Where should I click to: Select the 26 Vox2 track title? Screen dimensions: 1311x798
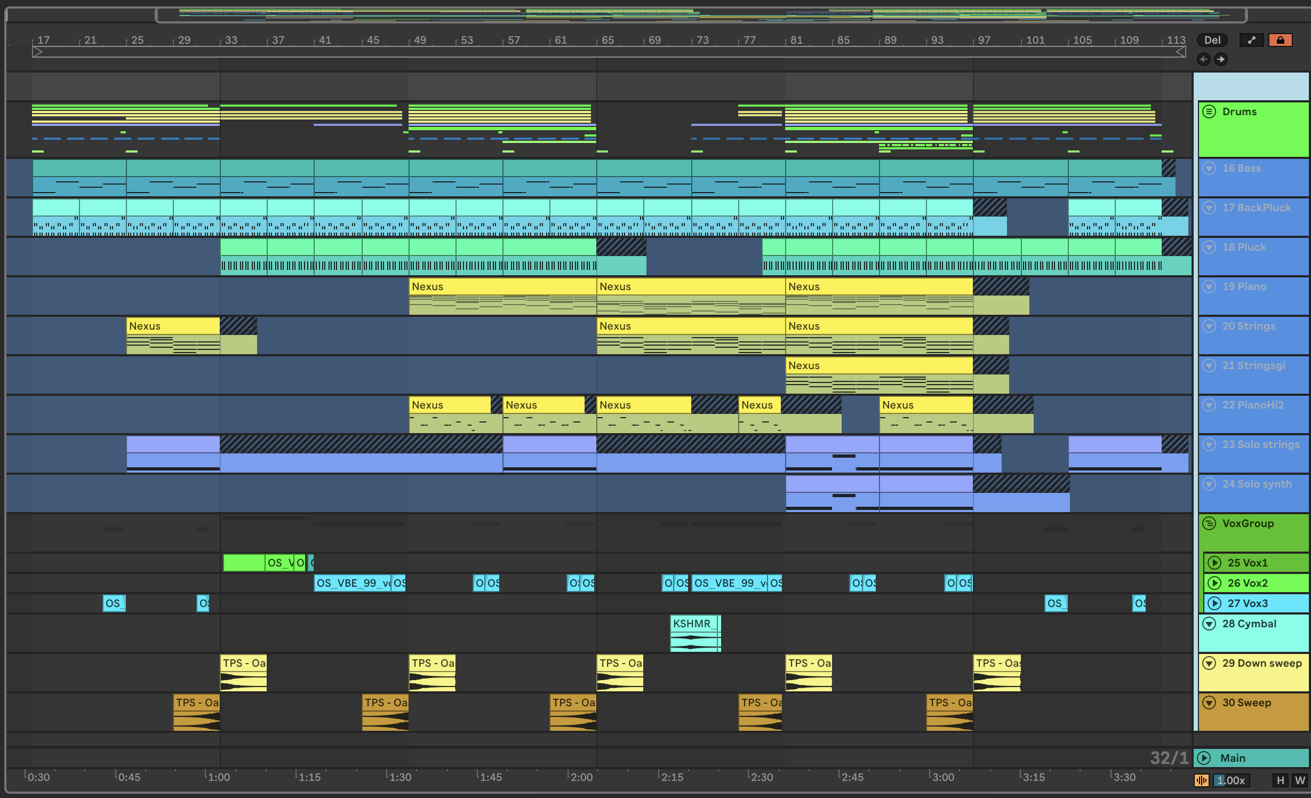(1248, 583)
